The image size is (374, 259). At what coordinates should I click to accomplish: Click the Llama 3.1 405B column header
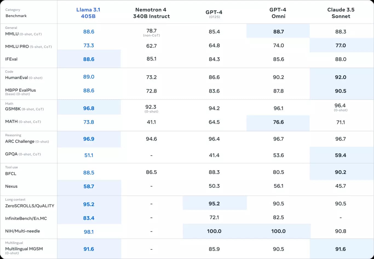point(88,13)
